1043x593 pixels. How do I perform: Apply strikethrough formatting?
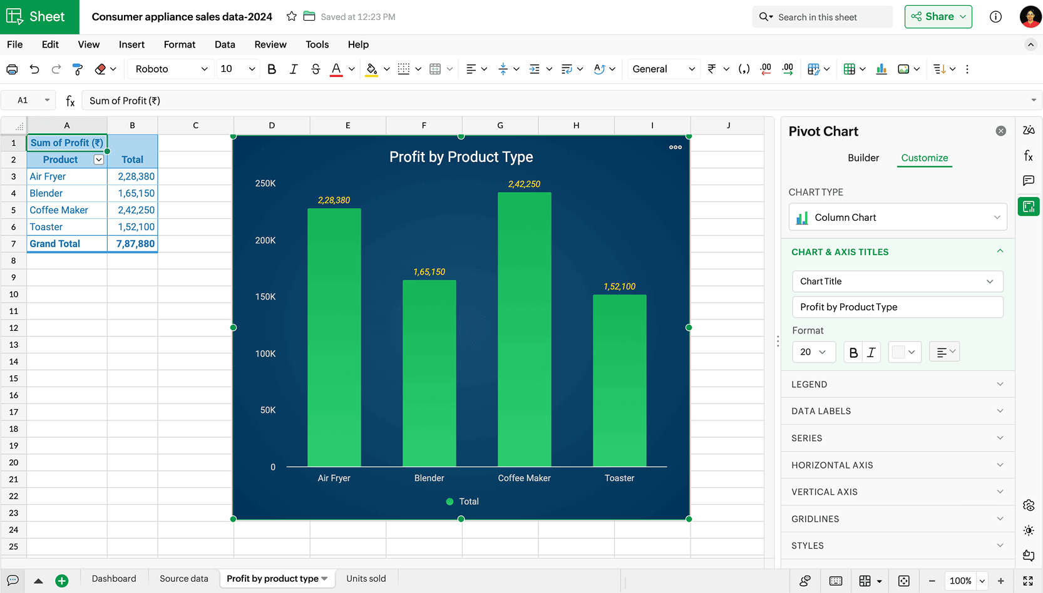click(x=316, y=69)
